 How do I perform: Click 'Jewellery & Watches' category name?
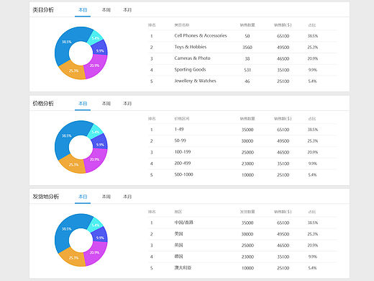(195, 81)
